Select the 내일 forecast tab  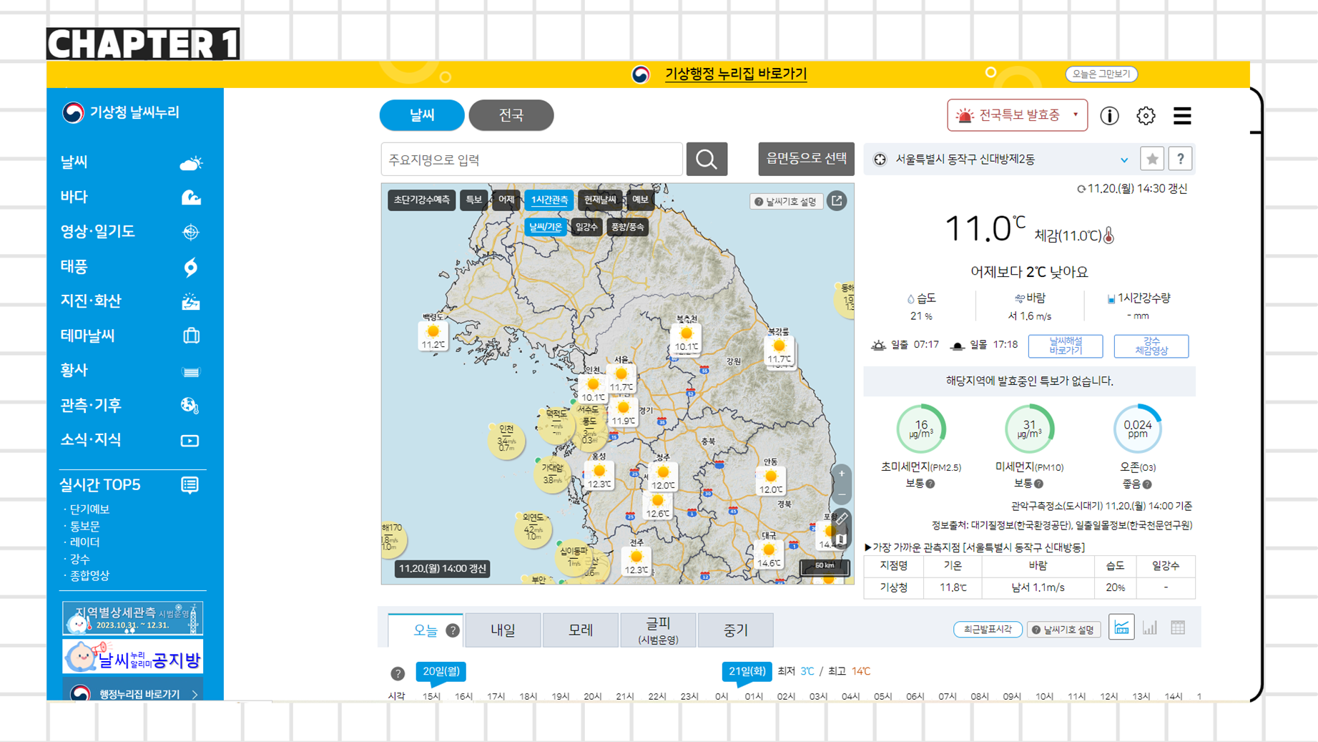click(x=503, y=630)
